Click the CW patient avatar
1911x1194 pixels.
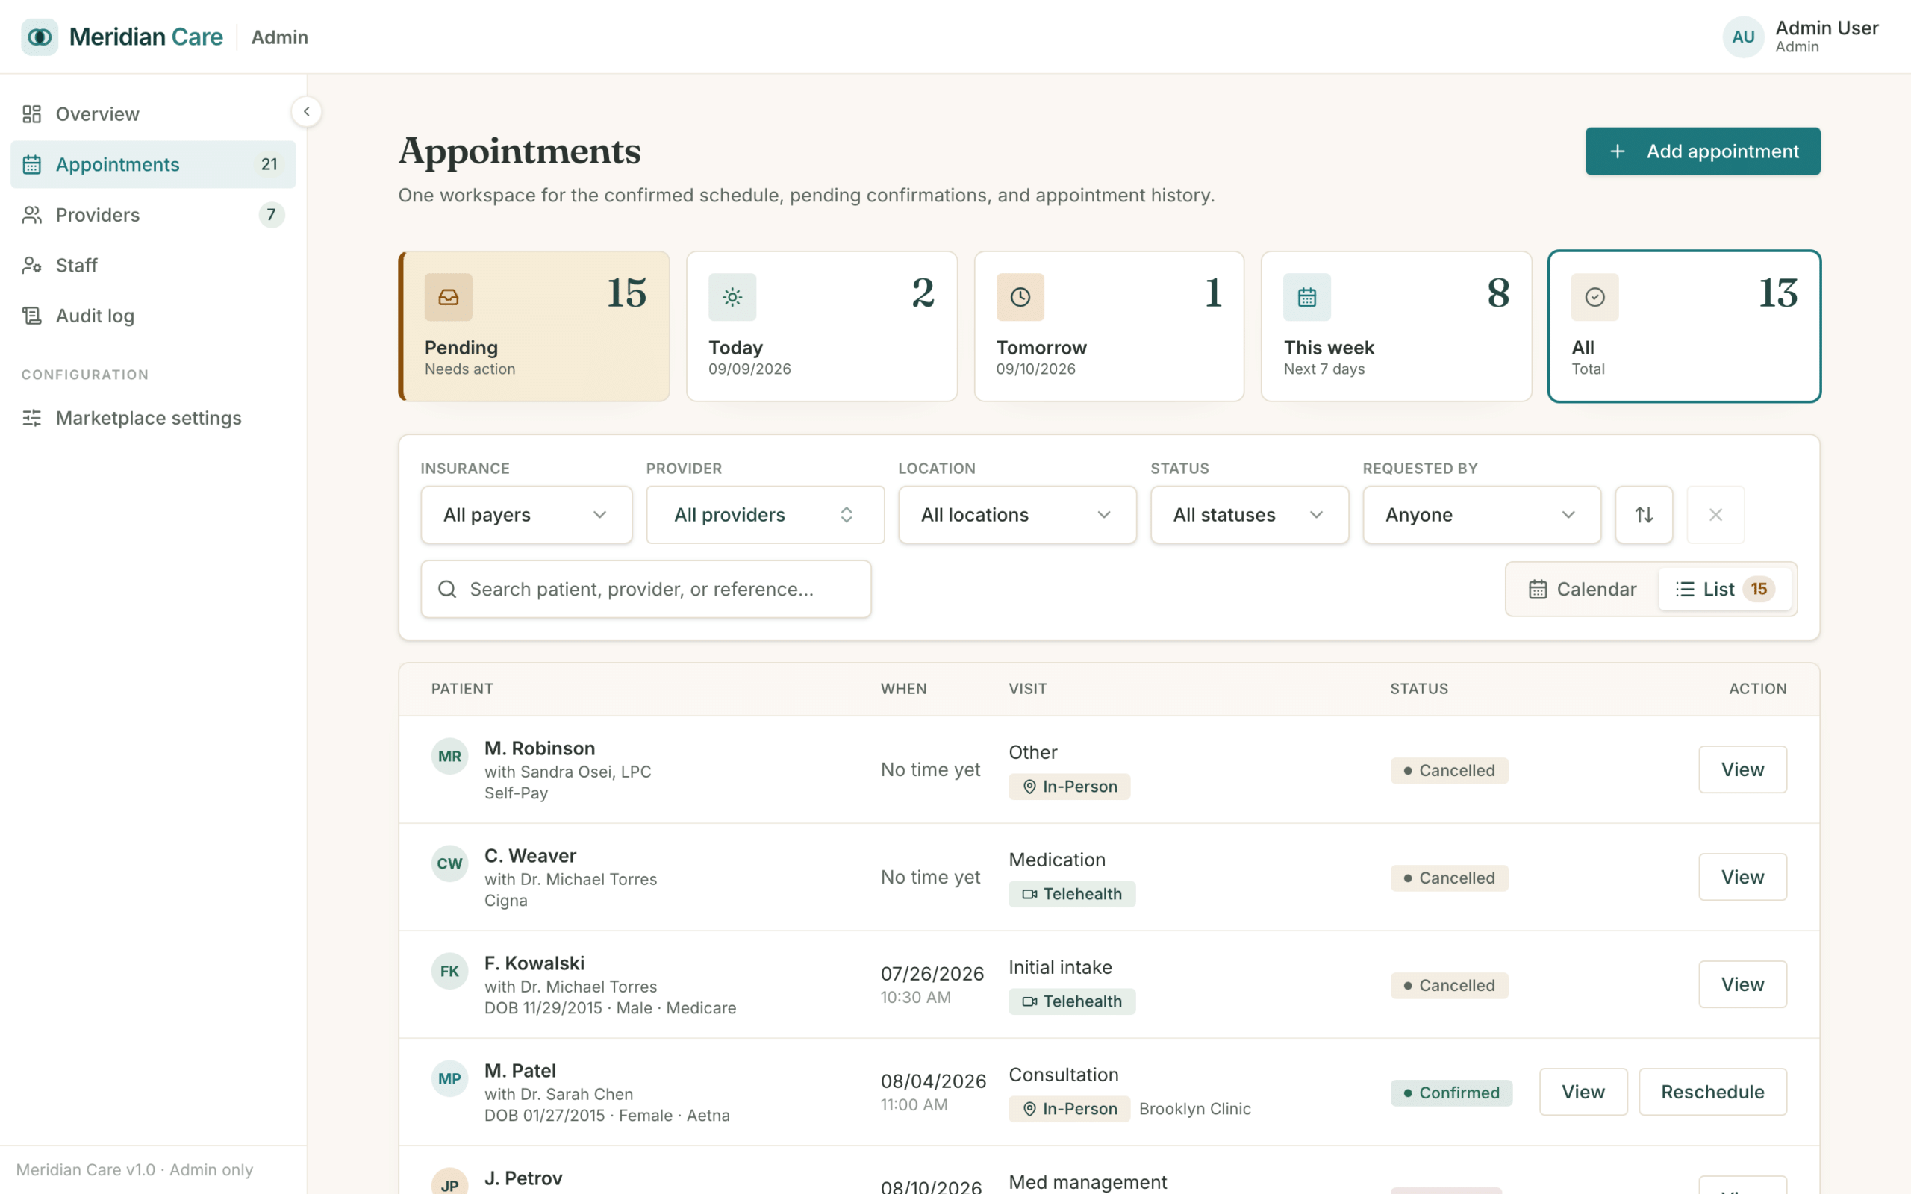point(449,864)
